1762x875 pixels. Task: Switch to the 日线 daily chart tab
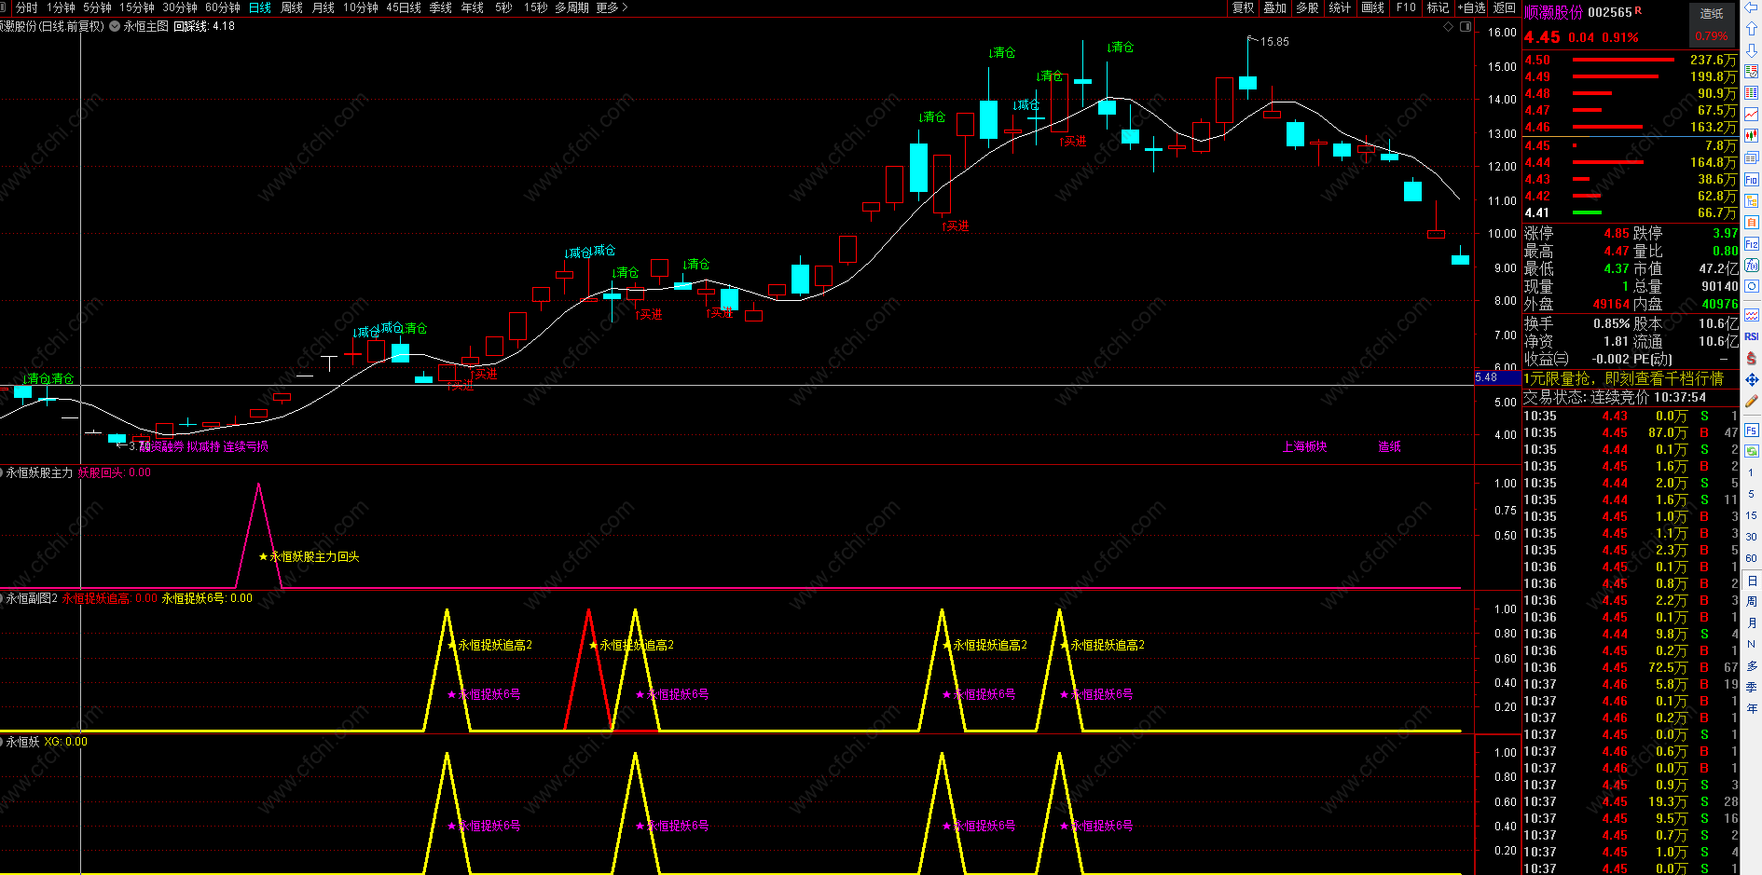tap(260, 7)
